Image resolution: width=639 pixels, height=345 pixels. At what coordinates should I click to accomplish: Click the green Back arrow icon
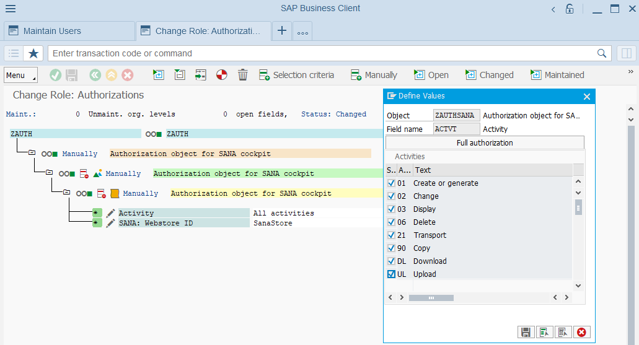point(95,75)
